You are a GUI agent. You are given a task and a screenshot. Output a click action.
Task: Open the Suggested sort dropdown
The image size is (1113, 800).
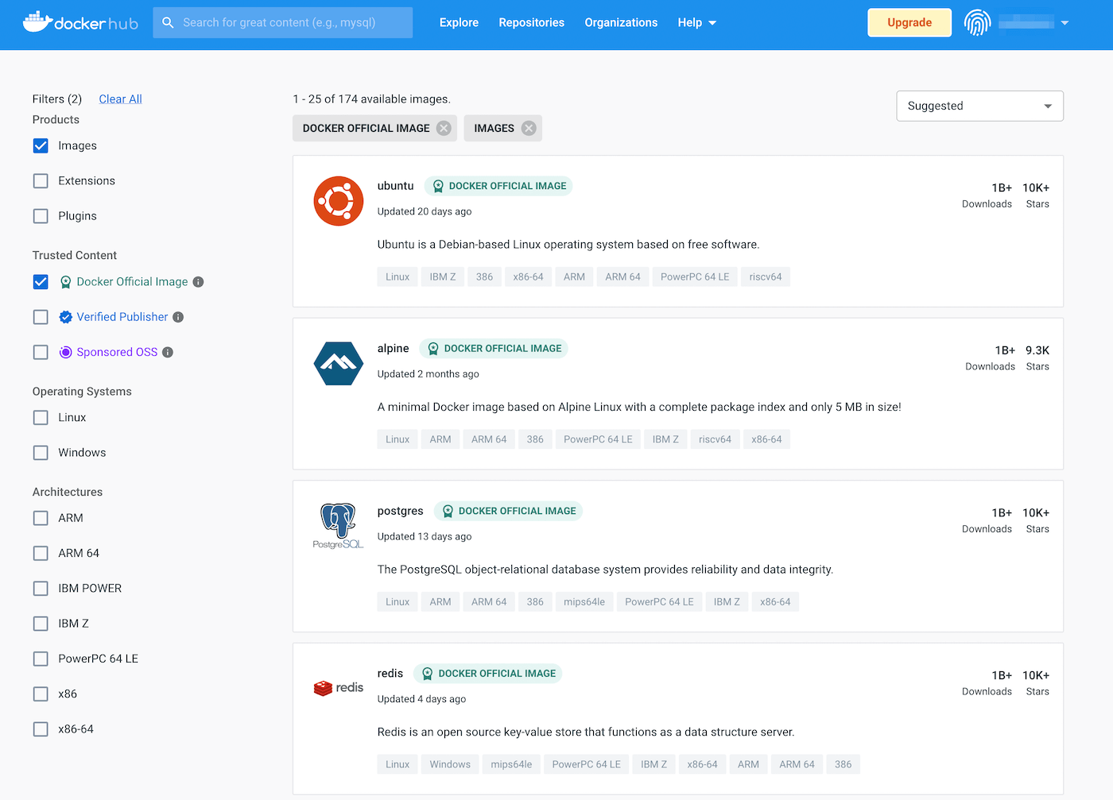pos(979,106)
